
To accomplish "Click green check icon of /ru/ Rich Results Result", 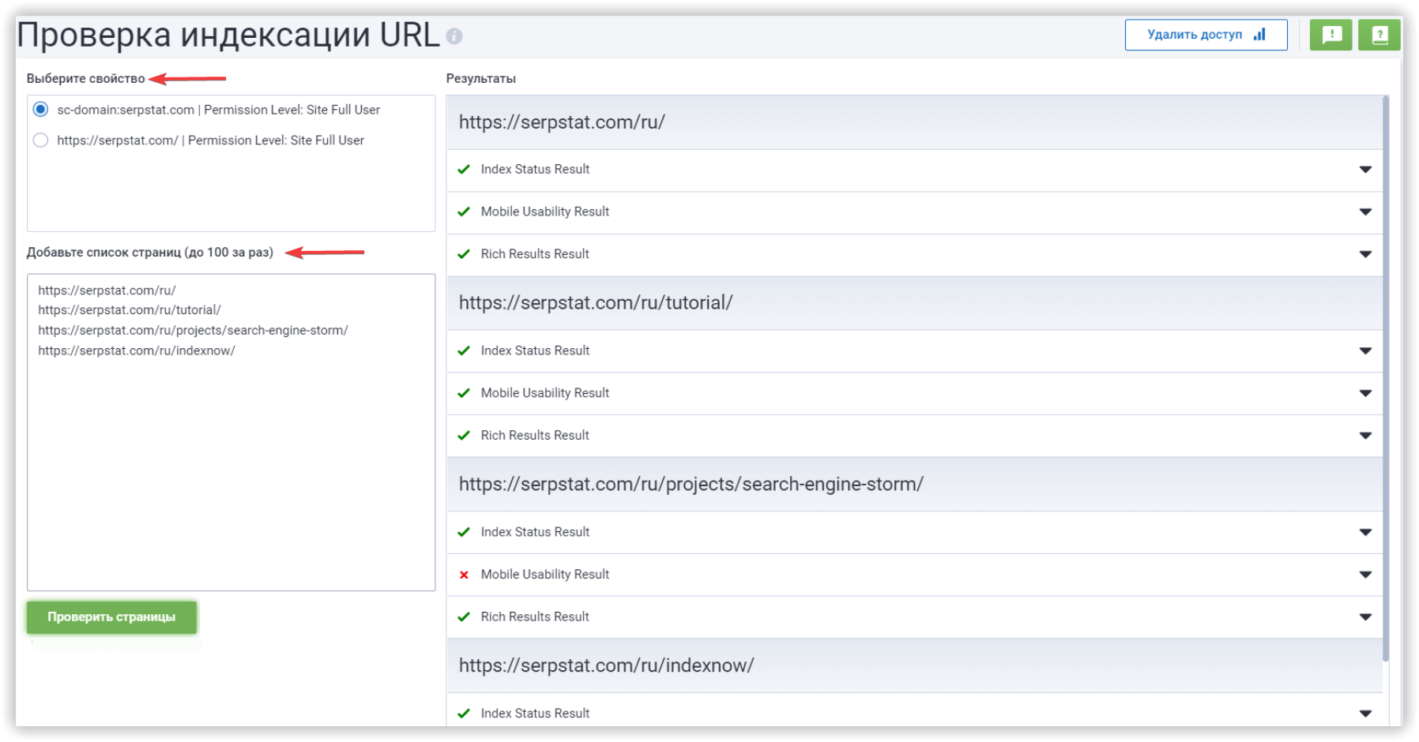I will click(464, 254).
